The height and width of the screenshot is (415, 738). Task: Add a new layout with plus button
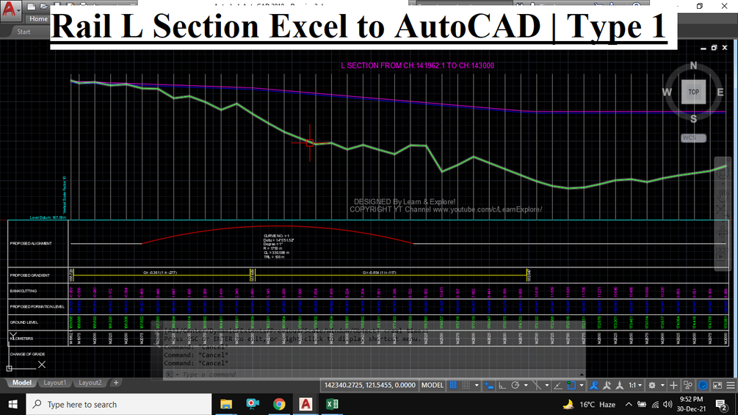click(x=116, y=383)
